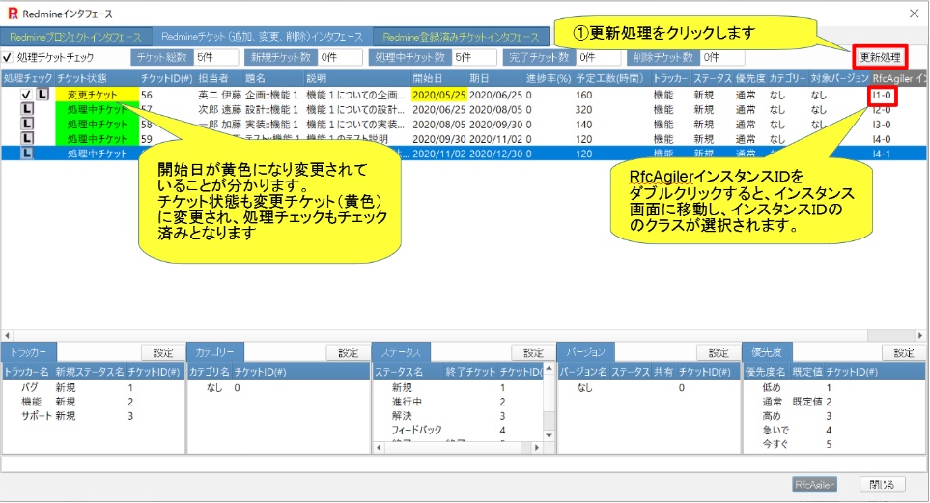Select 進行中 row in status list
This screenshot has width=930, height=503.
click(458, 402)
